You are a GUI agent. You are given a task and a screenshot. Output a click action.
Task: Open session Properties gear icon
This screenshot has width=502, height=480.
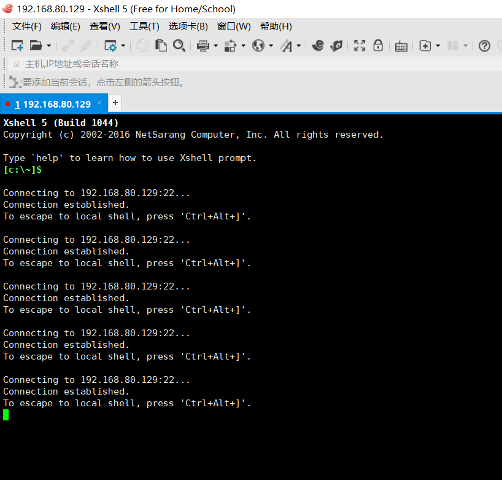point(111,45)
